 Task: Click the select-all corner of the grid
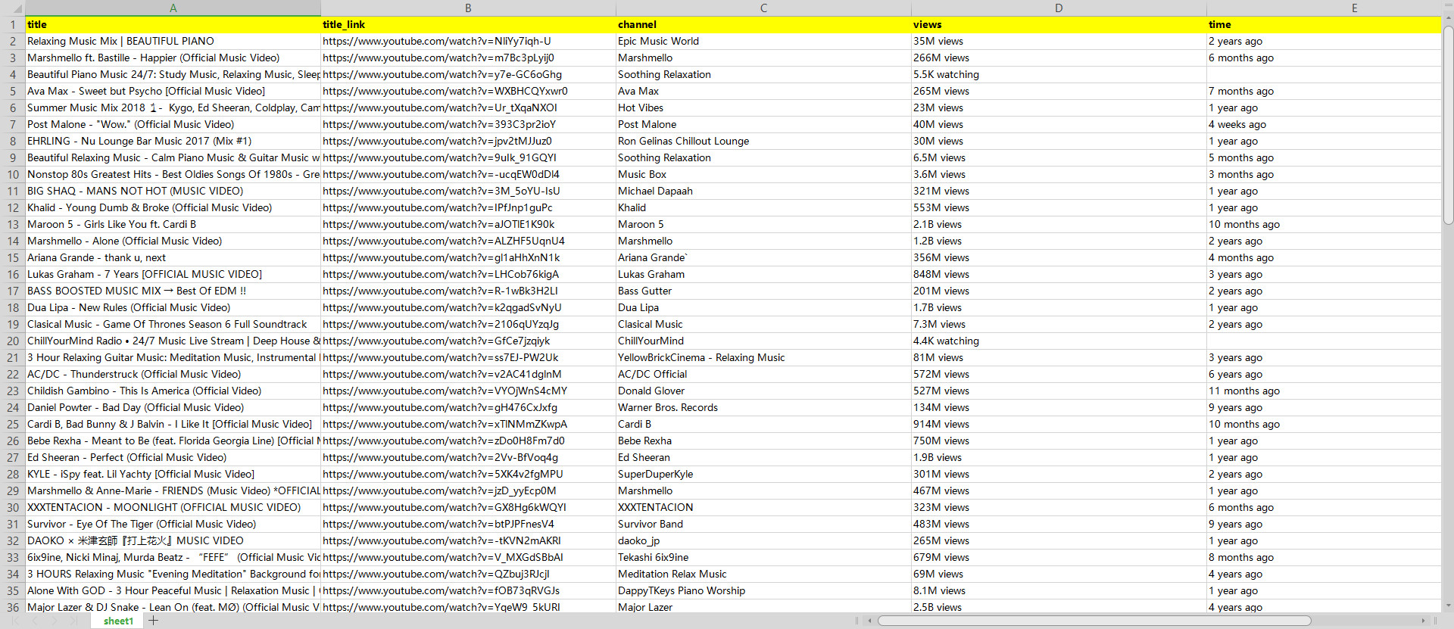(x=12, y=8)
